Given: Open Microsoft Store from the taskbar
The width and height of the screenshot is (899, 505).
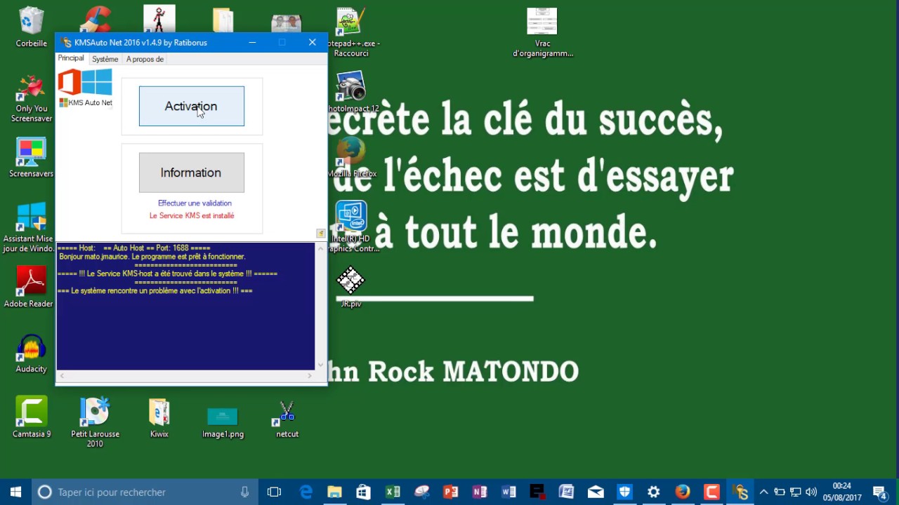Looking at the screenshot, I should [363, 492].
